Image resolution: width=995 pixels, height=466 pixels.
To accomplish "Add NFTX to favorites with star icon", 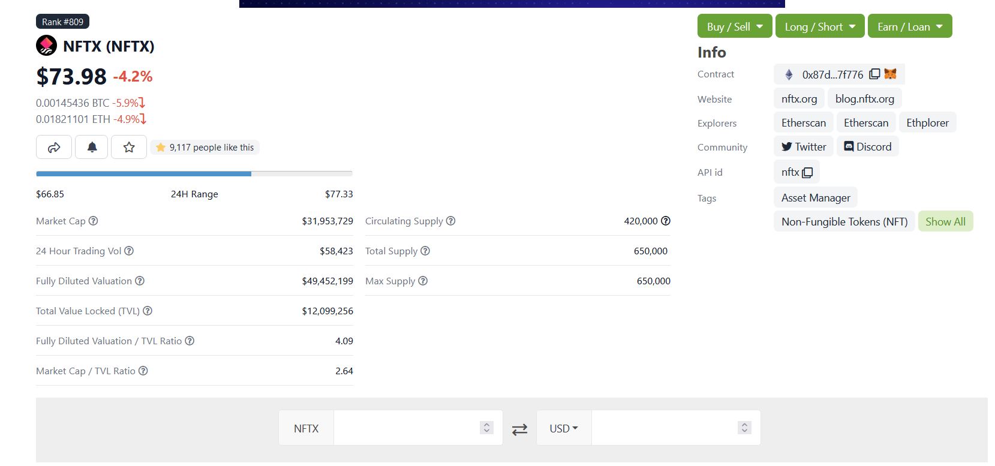I will coord(129,147).
